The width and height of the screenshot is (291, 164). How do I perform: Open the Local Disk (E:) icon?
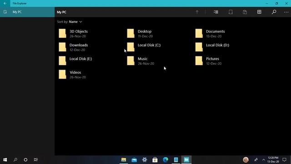pos(62,61)
